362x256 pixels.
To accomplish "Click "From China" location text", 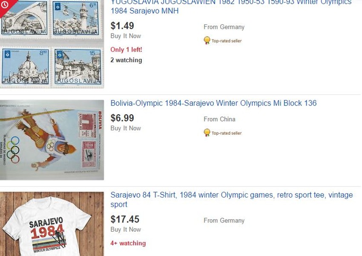I will tap(219, 119).
